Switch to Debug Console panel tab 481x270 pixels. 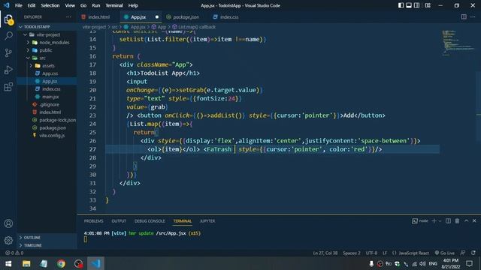(x=150, y=221)
